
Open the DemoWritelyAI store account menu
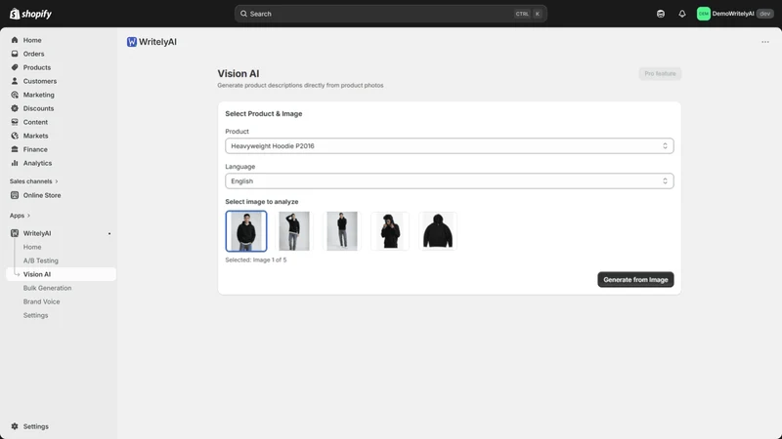(735, 14)
